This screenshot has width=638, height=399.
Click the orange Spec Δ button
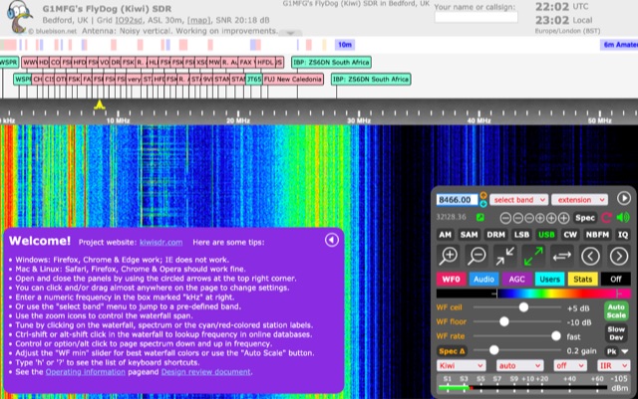(x=452, y=351)
